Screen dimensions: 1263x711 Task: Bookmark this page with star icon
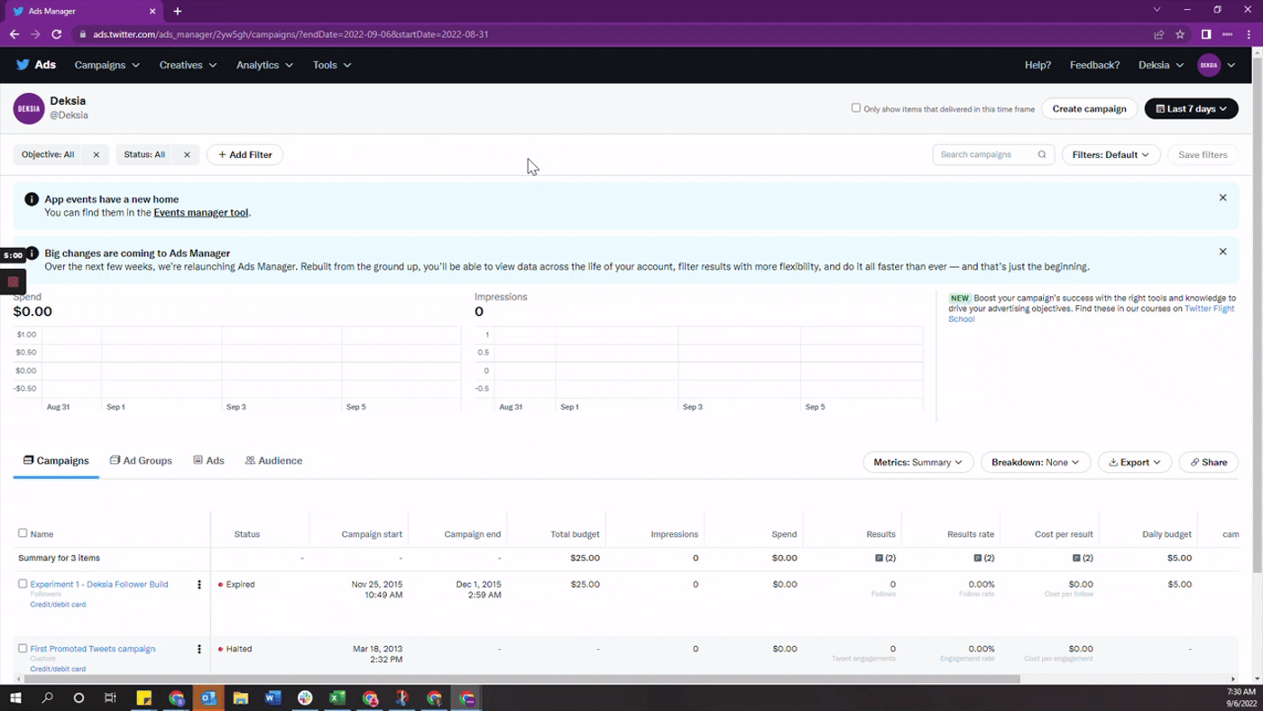click(x=1180, y=34)
